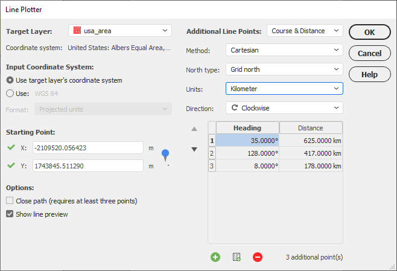The height and width of the screenshot is (271, 397).
Task: Click the 178.0000 km distance cell
Action: 311,166
